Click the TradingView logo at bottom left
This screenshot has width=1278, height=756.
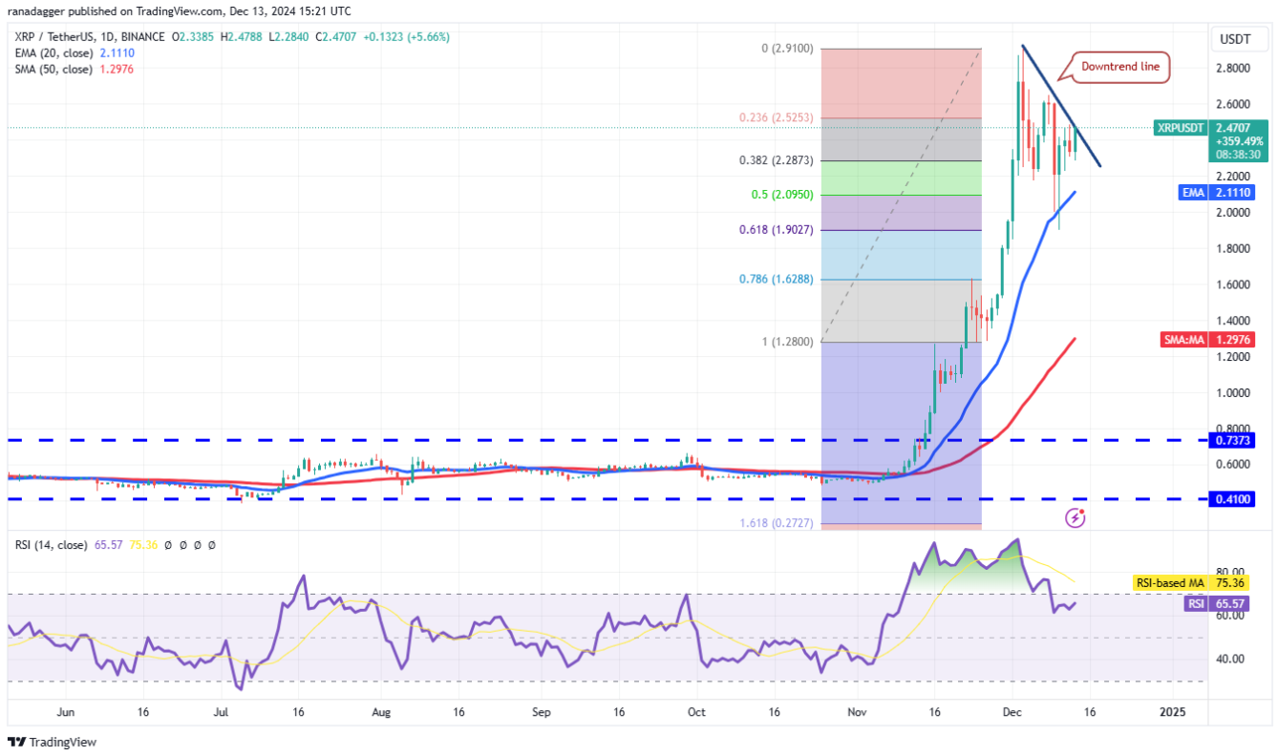(x=53, y=742)
